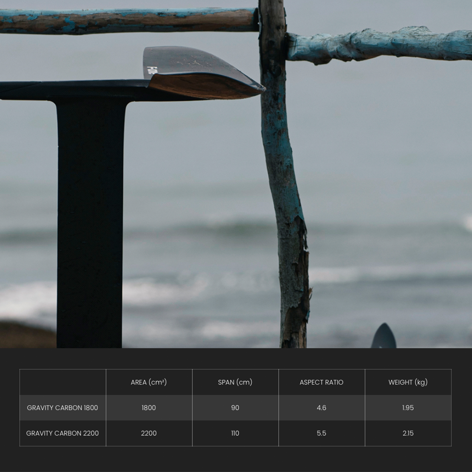Viewport: 472px width, 472px height.
Task: Select the ASPECT RATIO column header
Action: click(x=321, y=382)
